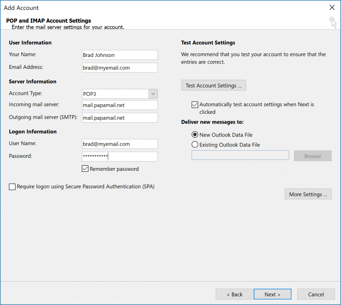Disable automatically test account settings when Next clicked
The height and width of the screenshot is (305, 341).
195,105
